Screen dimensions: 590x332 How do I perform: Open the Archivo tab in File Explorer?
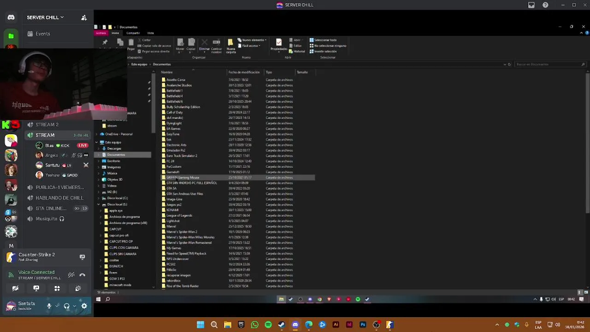pos(101,33)
